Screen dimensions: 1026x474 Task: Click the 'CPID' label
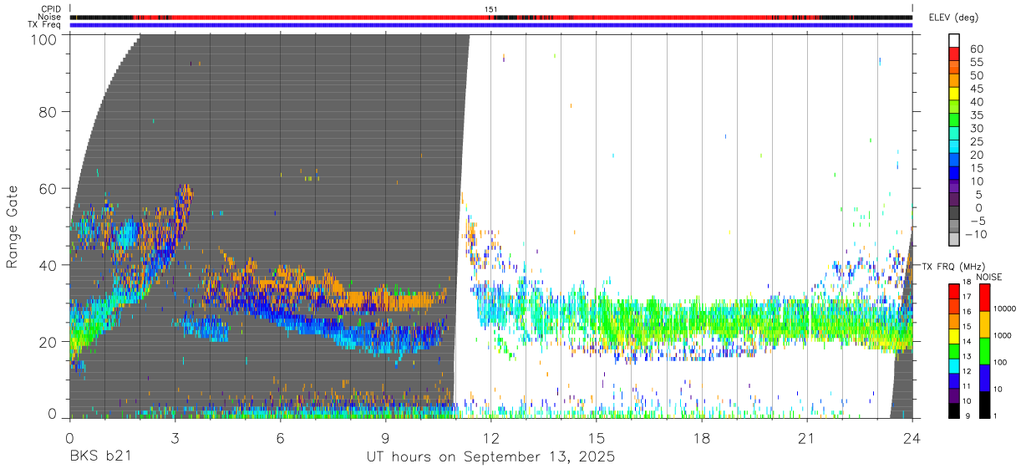click(x=51, y=9)
